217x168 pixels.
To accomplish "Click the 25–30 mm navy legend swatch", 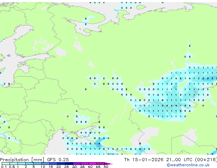I will pos(69,164).
